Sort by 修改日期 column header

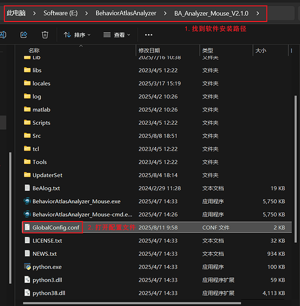click(x=149, y=50)
